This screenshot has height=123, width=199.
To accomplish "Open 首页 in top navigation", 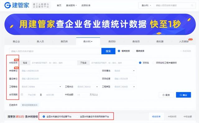I will point(59,5).
